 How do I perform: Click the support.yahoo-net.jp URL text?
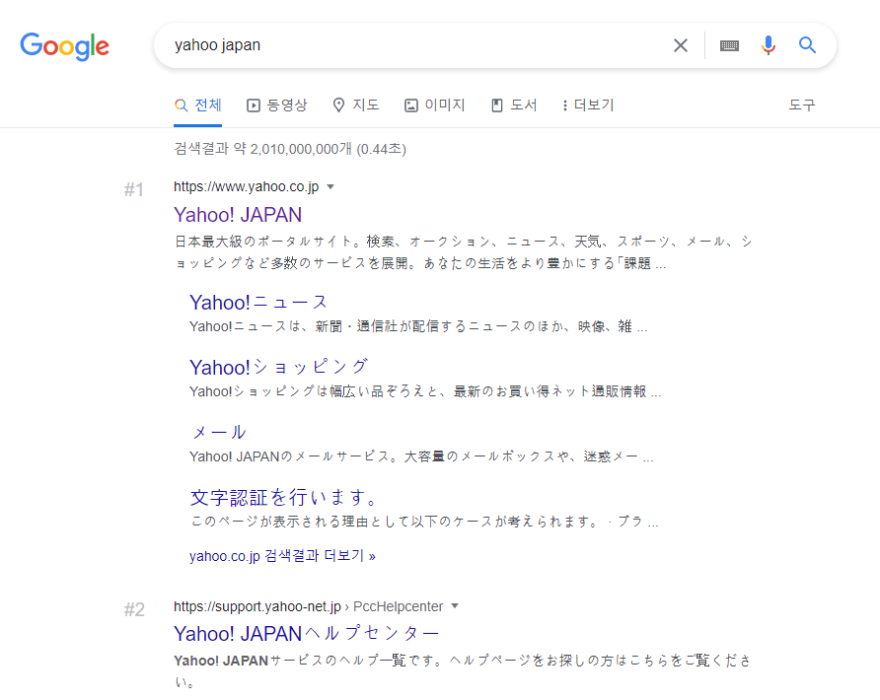(x=257, y=606)
